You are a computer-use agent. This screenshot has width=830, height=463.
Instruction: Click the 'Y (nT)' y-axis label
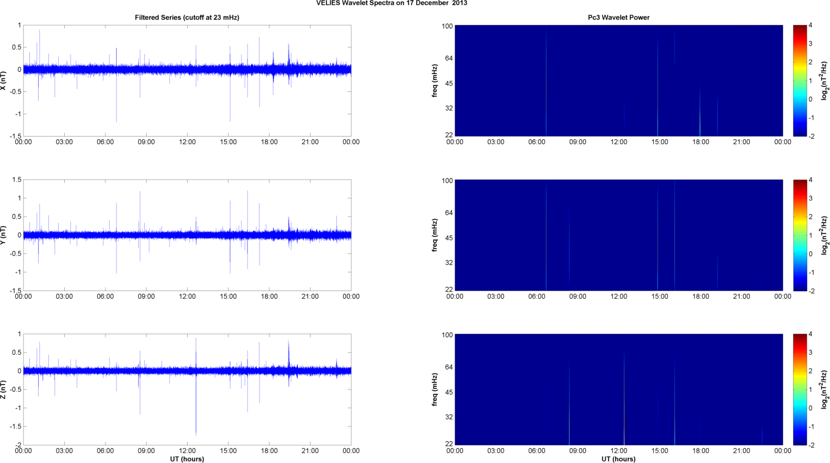[3, 235]
